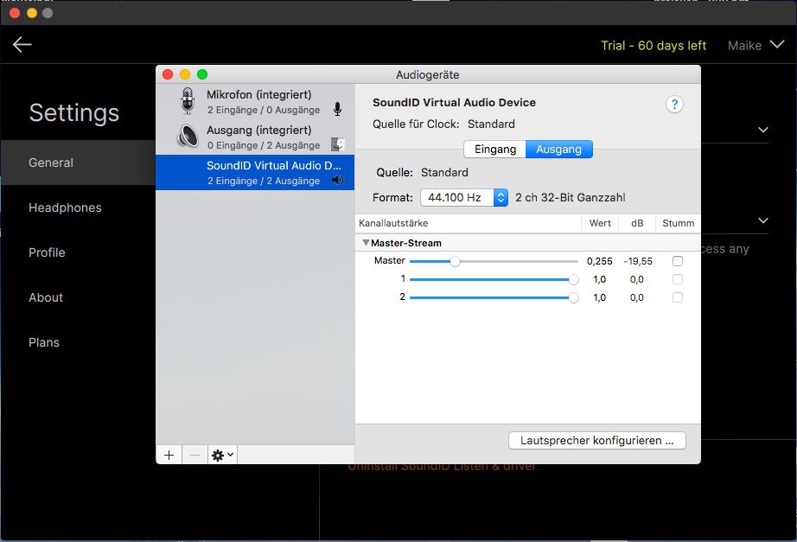Click the microphone icon of Mikrofon (integriert)

pos(188,102)
